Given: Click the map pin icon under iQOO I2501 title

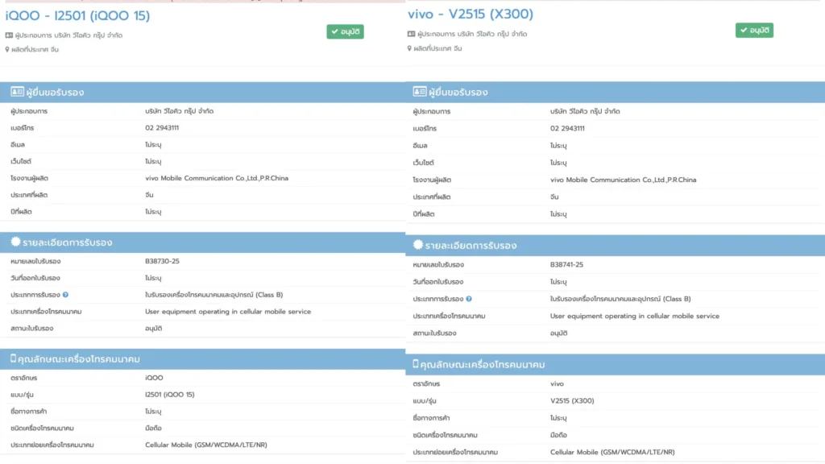Looking at the screenshot, I should coord(7,49).
